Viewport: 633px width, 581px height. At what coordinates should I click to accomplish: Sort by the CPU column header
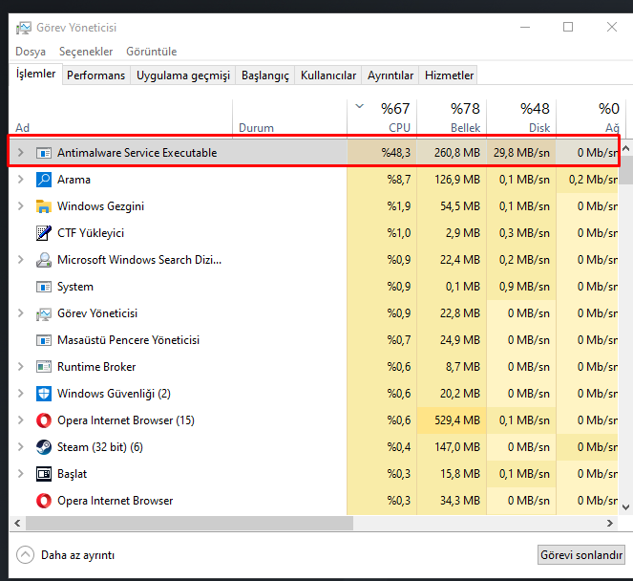pyautogui.click(x=382, y=118)
